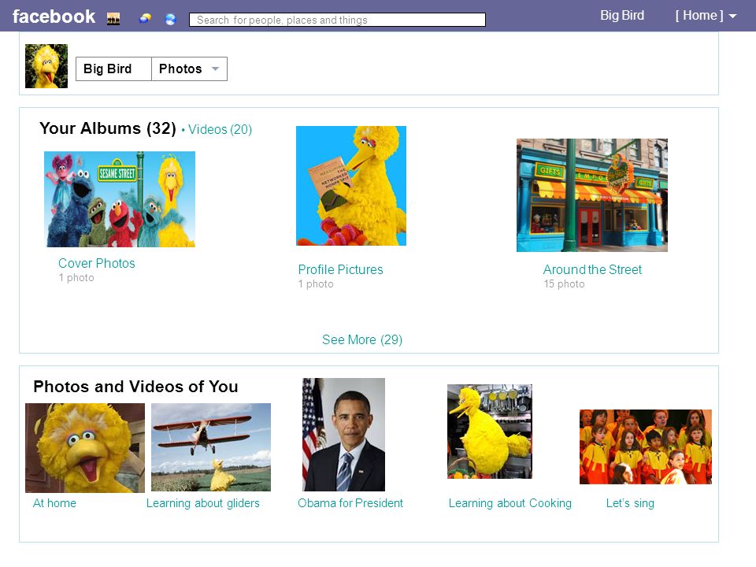Image resolution: width=756 pixels, height=567 pixels.
Task: Click the Big Bird profile picture thumbnail
Action: (x=46, y=66)
